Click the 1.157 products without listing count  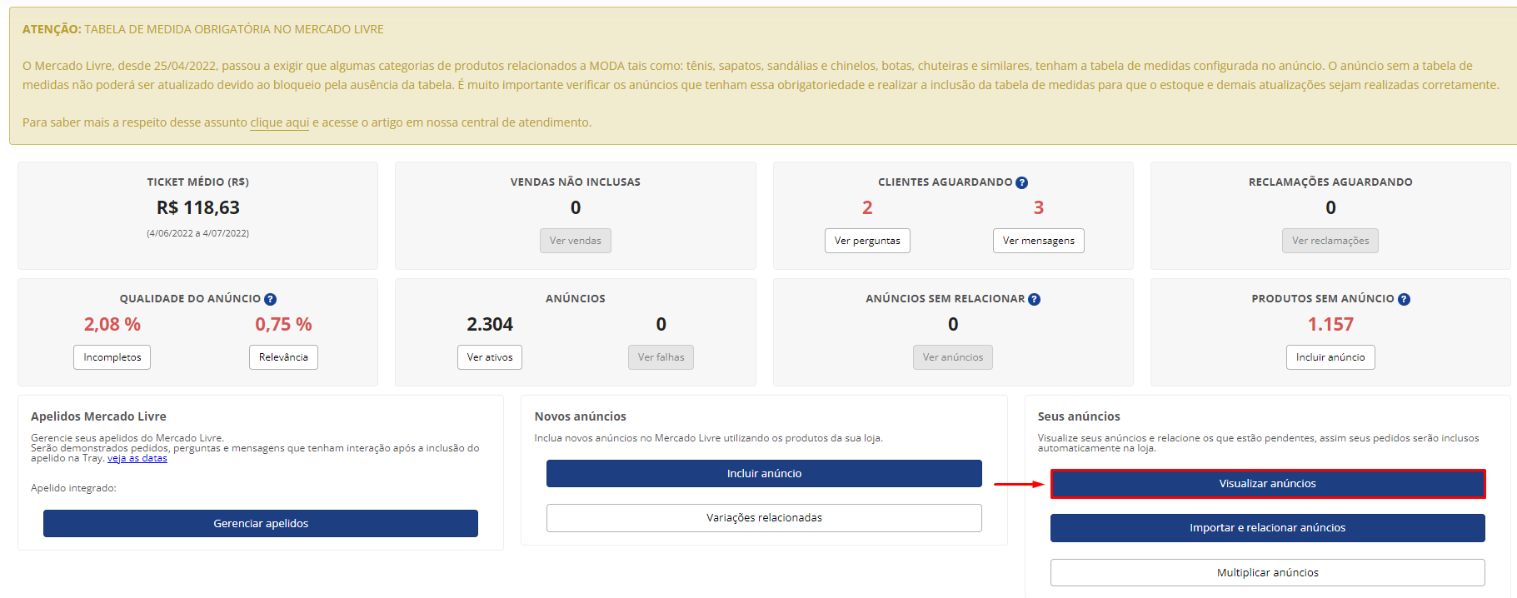1330,324
